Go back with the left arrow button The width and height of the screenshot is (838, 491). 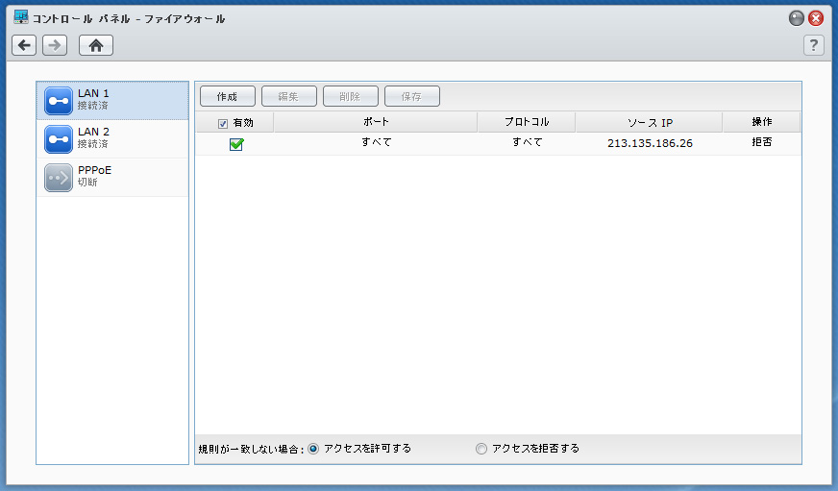(24, 45)
